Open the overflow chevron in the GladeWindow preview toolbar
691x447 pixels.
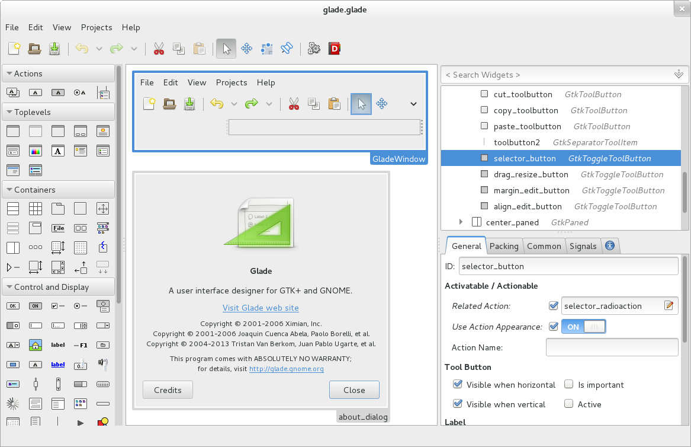pyautogui.click(x=413, y=104)
